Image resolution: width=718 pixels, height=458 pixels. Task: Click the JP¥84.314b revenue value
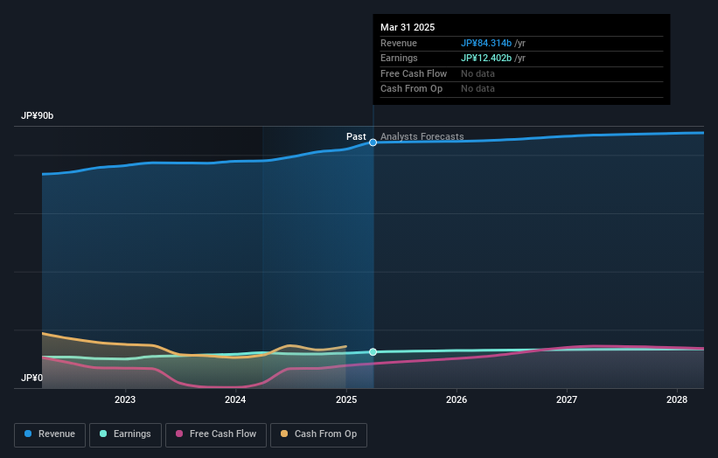point(486,43)
